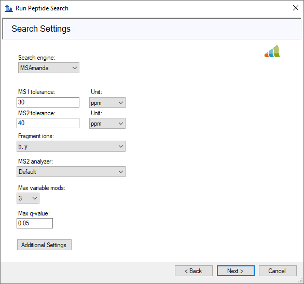
Task: Click the dialog resize grip corner
Action: click(301, 280)
